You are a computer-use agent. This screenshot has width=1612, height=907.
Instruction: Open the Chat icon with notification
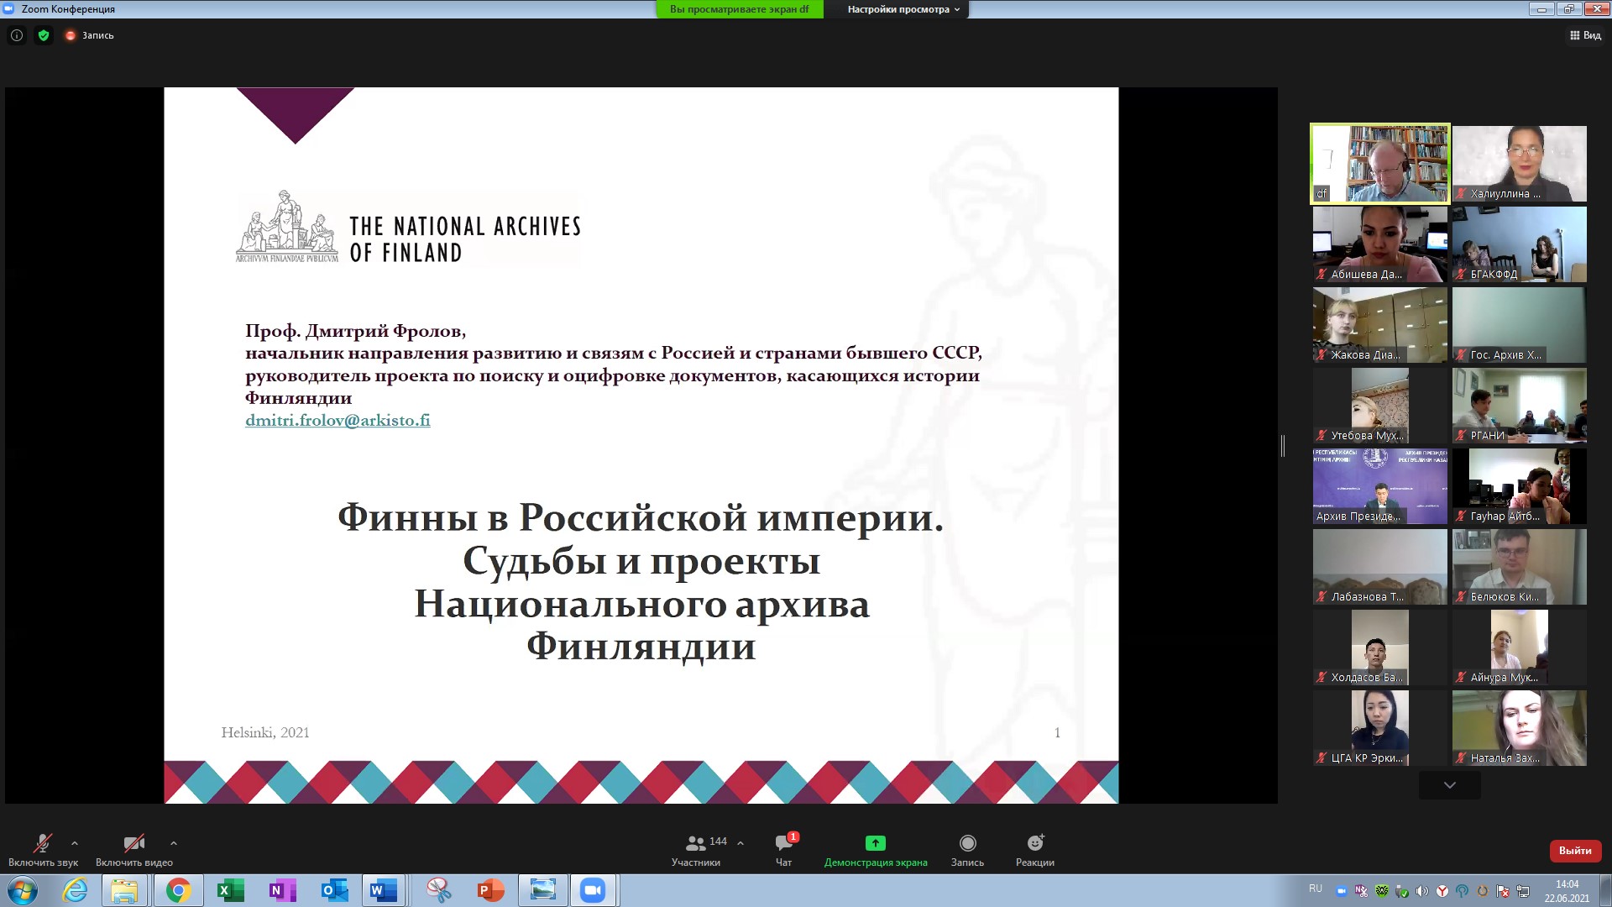[784, 842]
